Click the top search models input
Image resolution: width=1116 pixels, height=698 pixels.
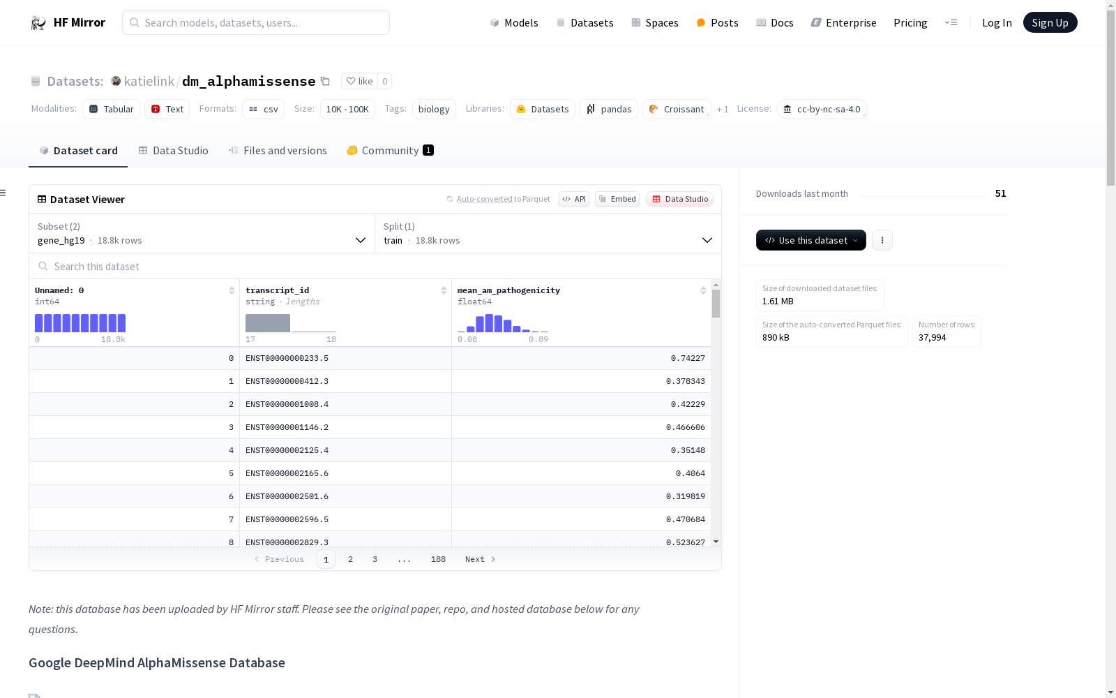(x=256, y=22)
